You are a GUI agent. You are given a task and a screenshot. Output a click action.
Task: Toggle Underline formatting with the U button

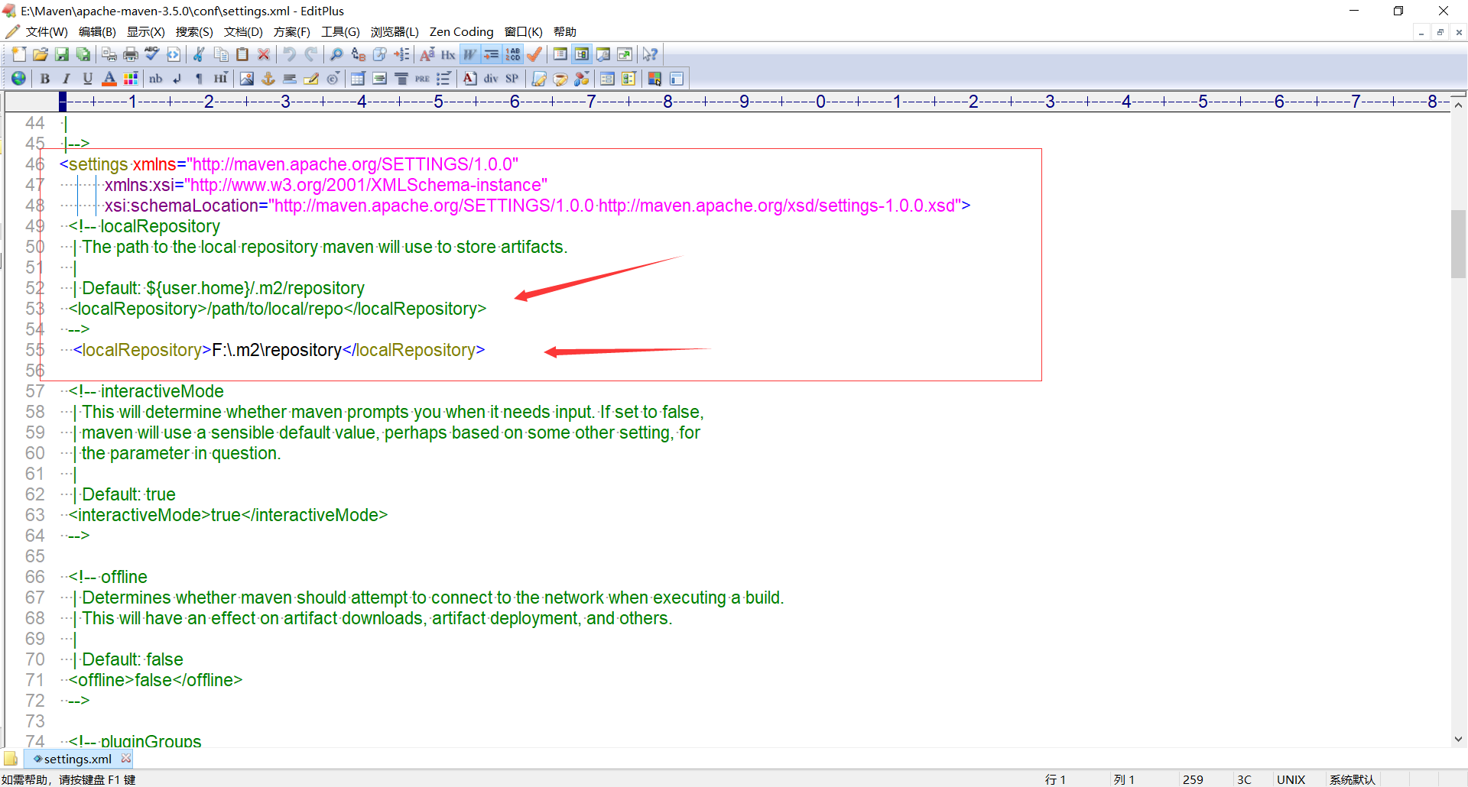(x=88, y=78)
